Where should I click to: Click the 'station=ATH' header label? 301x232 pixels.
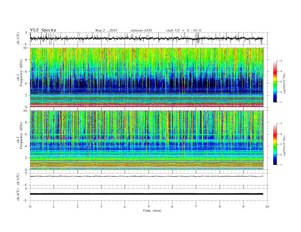point(141,30)
